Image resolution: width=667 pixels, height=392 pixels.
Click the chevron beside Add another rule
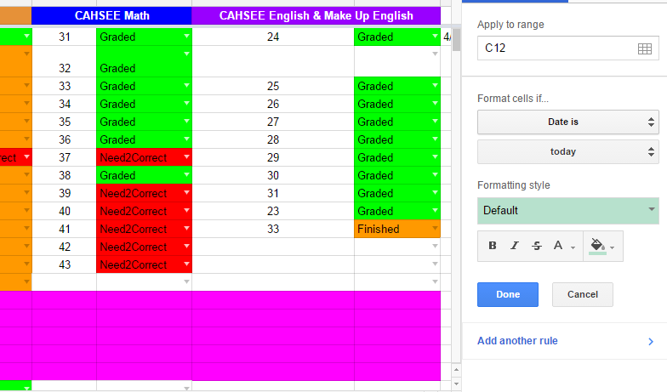651,342
